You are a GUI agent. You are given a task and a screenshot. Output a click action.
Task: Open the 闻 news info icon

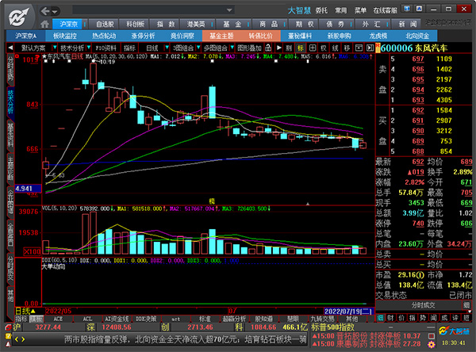click(x=433, y=318)
